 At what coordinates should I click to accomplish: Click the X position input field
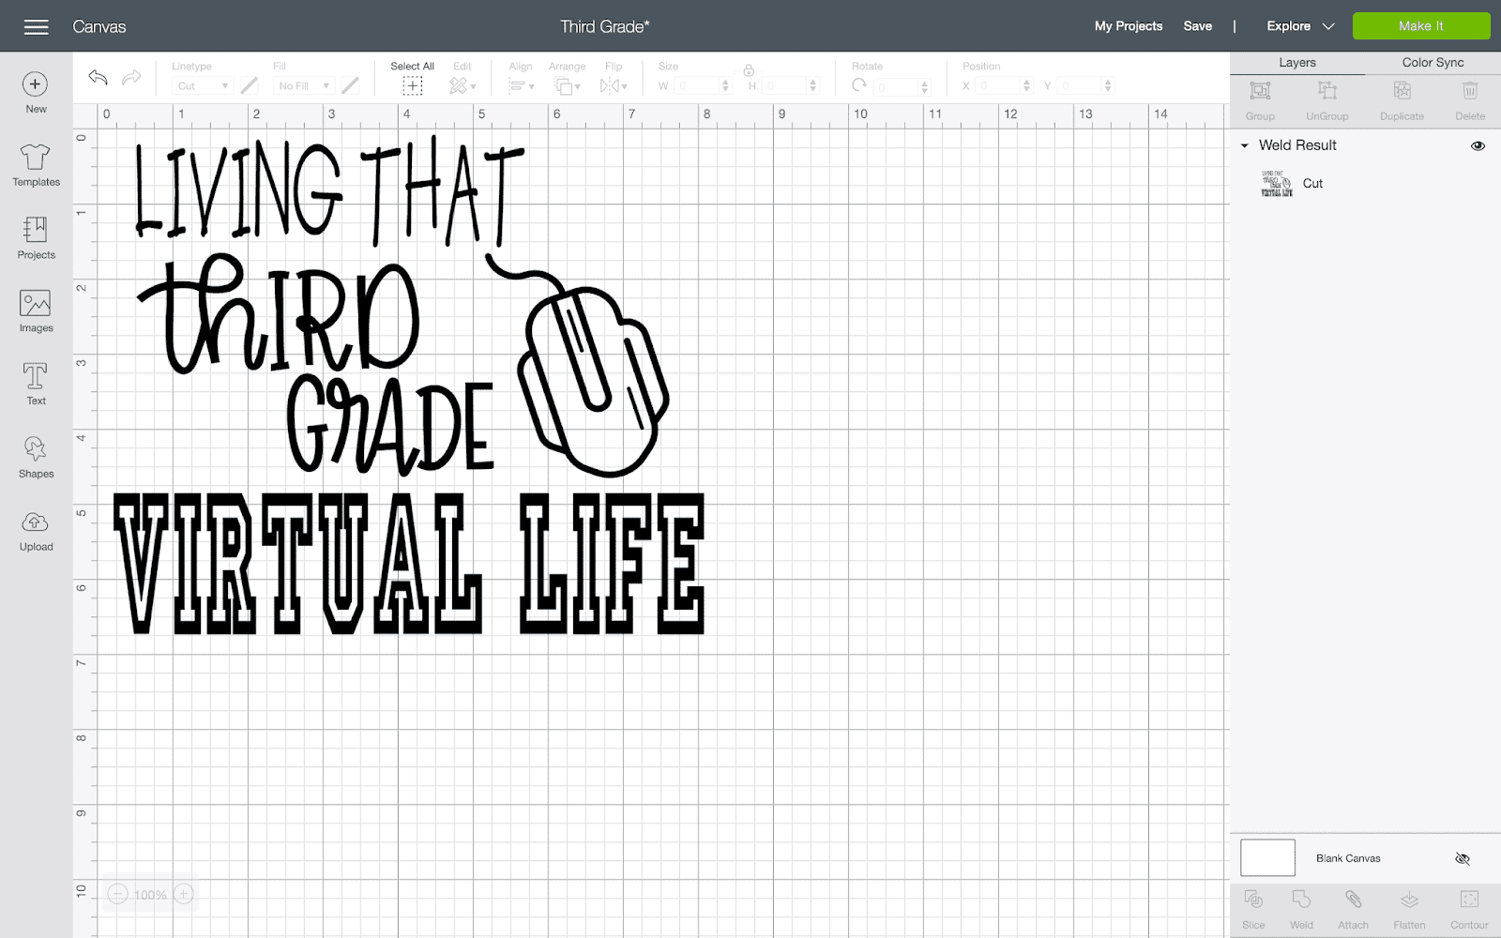(999, 85)
